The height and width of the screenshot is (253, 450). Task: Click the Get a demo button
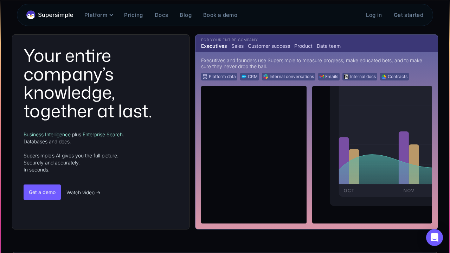[42, 192]
